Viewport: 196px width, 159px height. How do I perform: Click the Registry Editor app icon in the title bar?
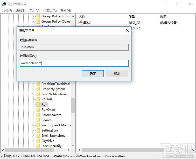click(x=4, y=4)
